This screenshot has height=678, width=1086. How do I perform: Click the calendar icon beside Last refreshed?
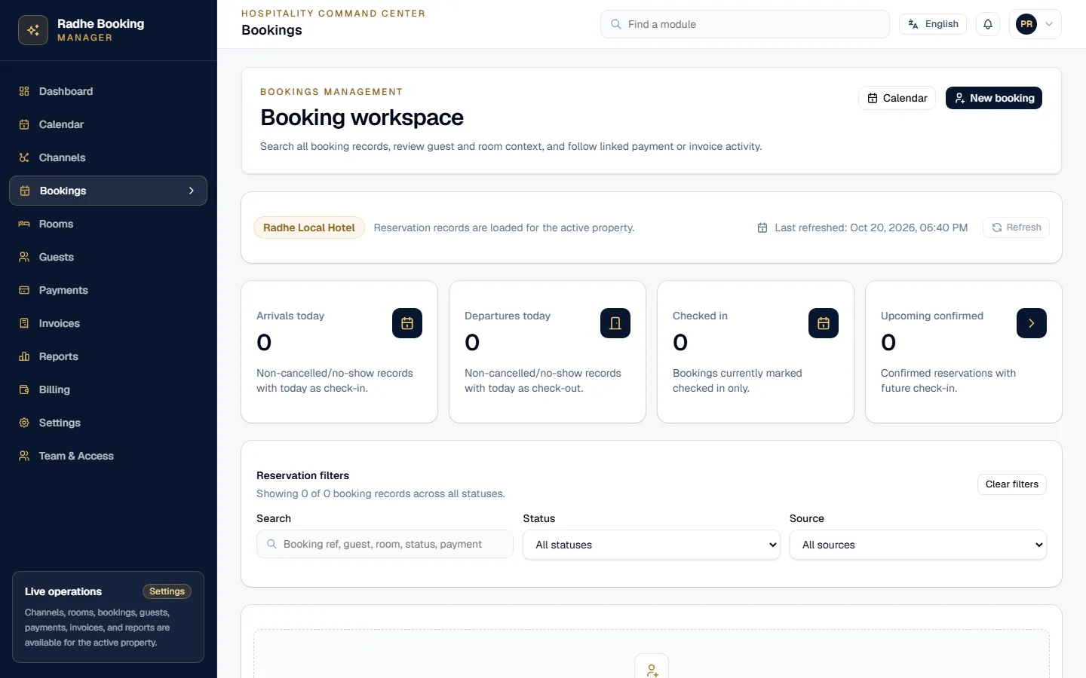tap(762, 228)
